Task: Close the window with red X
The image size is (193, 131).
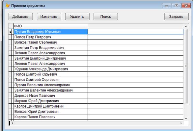Action: point(186,6)
